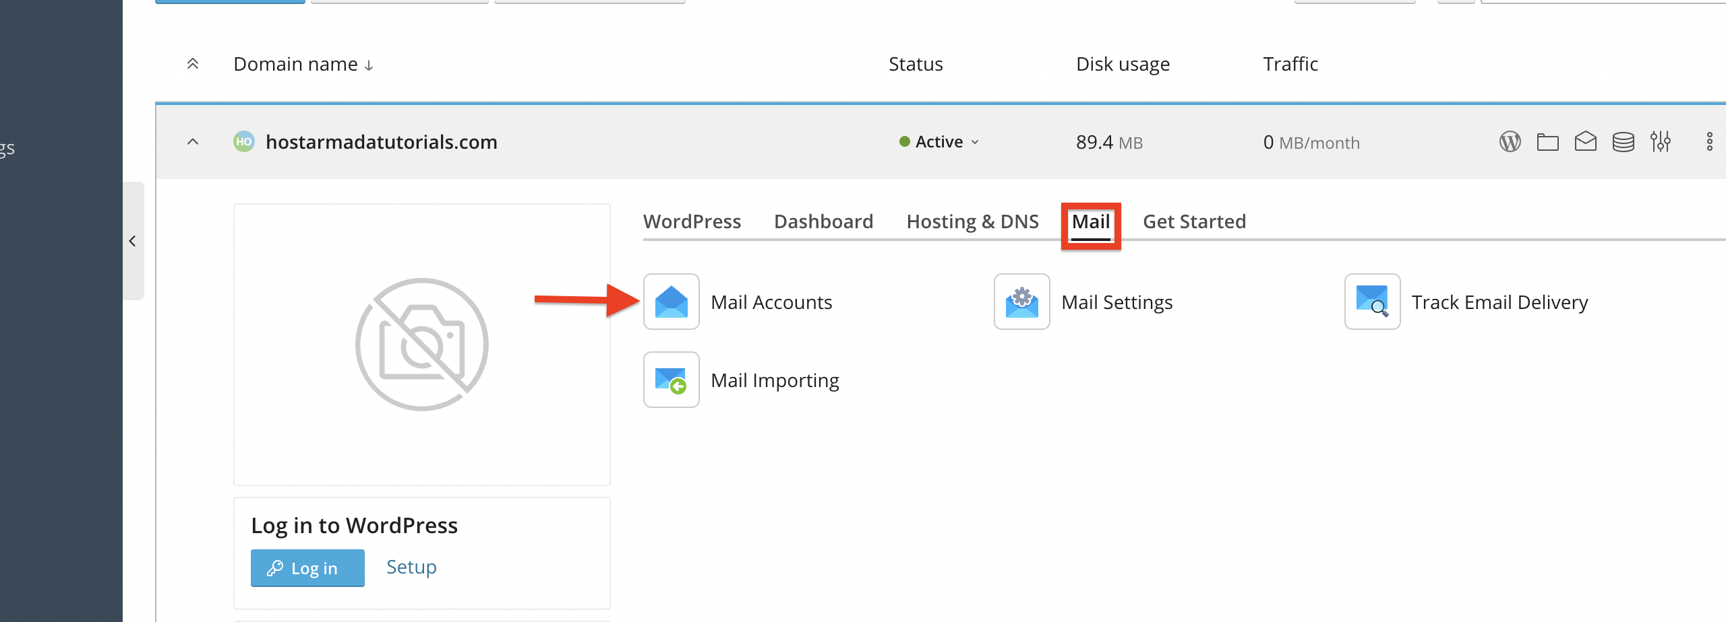Open the databases icon in domain row

(x=1623, y=142)
